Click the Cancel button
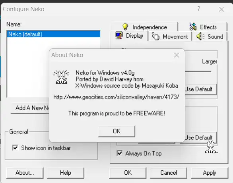 (169, 173)
